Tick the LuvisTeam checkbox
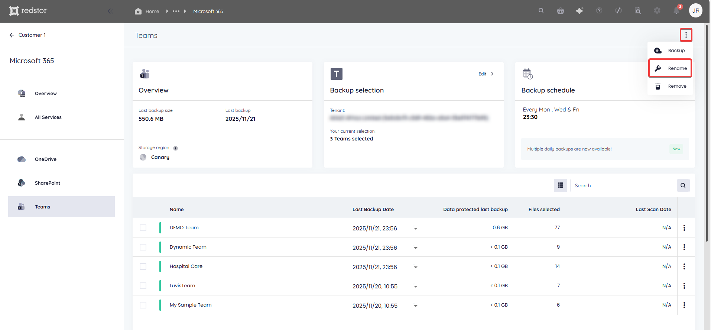 (143, 286)
